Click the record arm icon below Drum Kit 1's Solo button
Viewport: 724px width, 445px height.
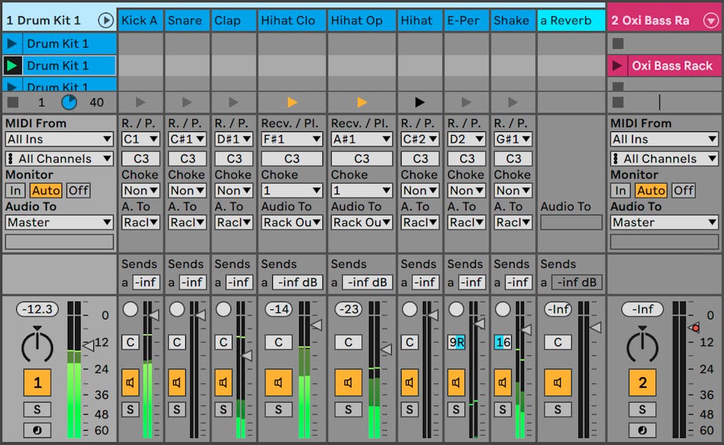click(x=37, y=429)
